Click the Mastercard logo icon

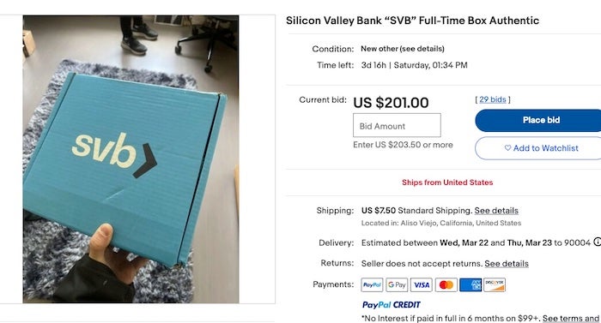(x=446, y=284)
